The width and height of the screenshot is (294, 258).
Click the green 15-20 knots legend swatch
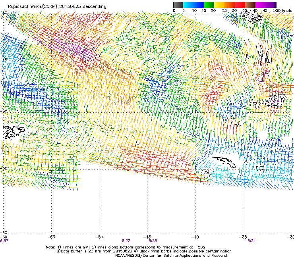(x=209, y=5)
